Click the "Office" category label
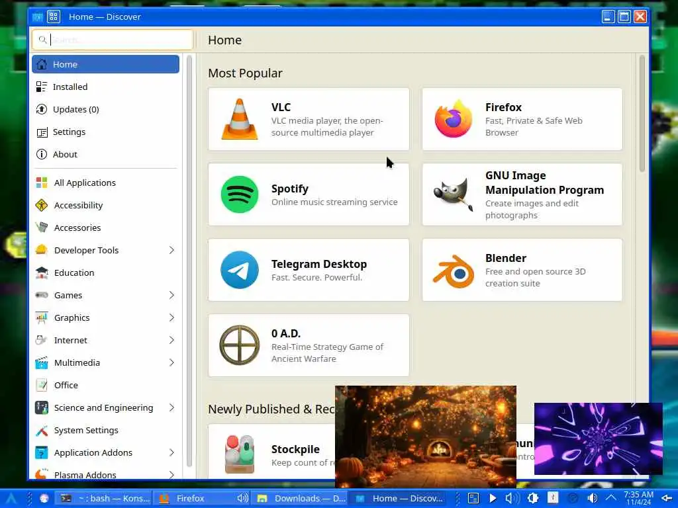The image size is (678, 508). coord(66,385)
